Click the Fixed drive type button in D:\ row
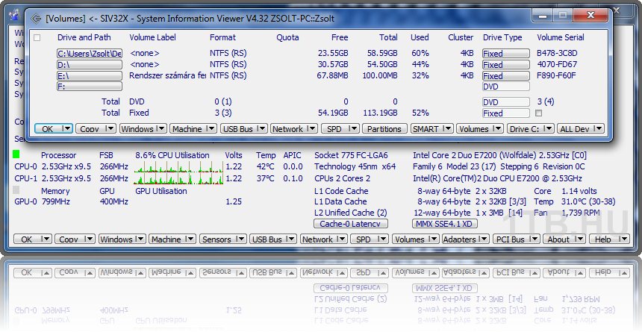The height and width of the screenshot is (332, 642). point(505,64)
